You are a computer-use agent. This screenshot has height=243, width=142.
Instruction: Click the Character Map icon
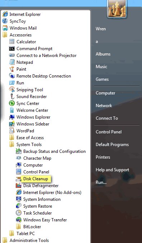coord(19,158)
